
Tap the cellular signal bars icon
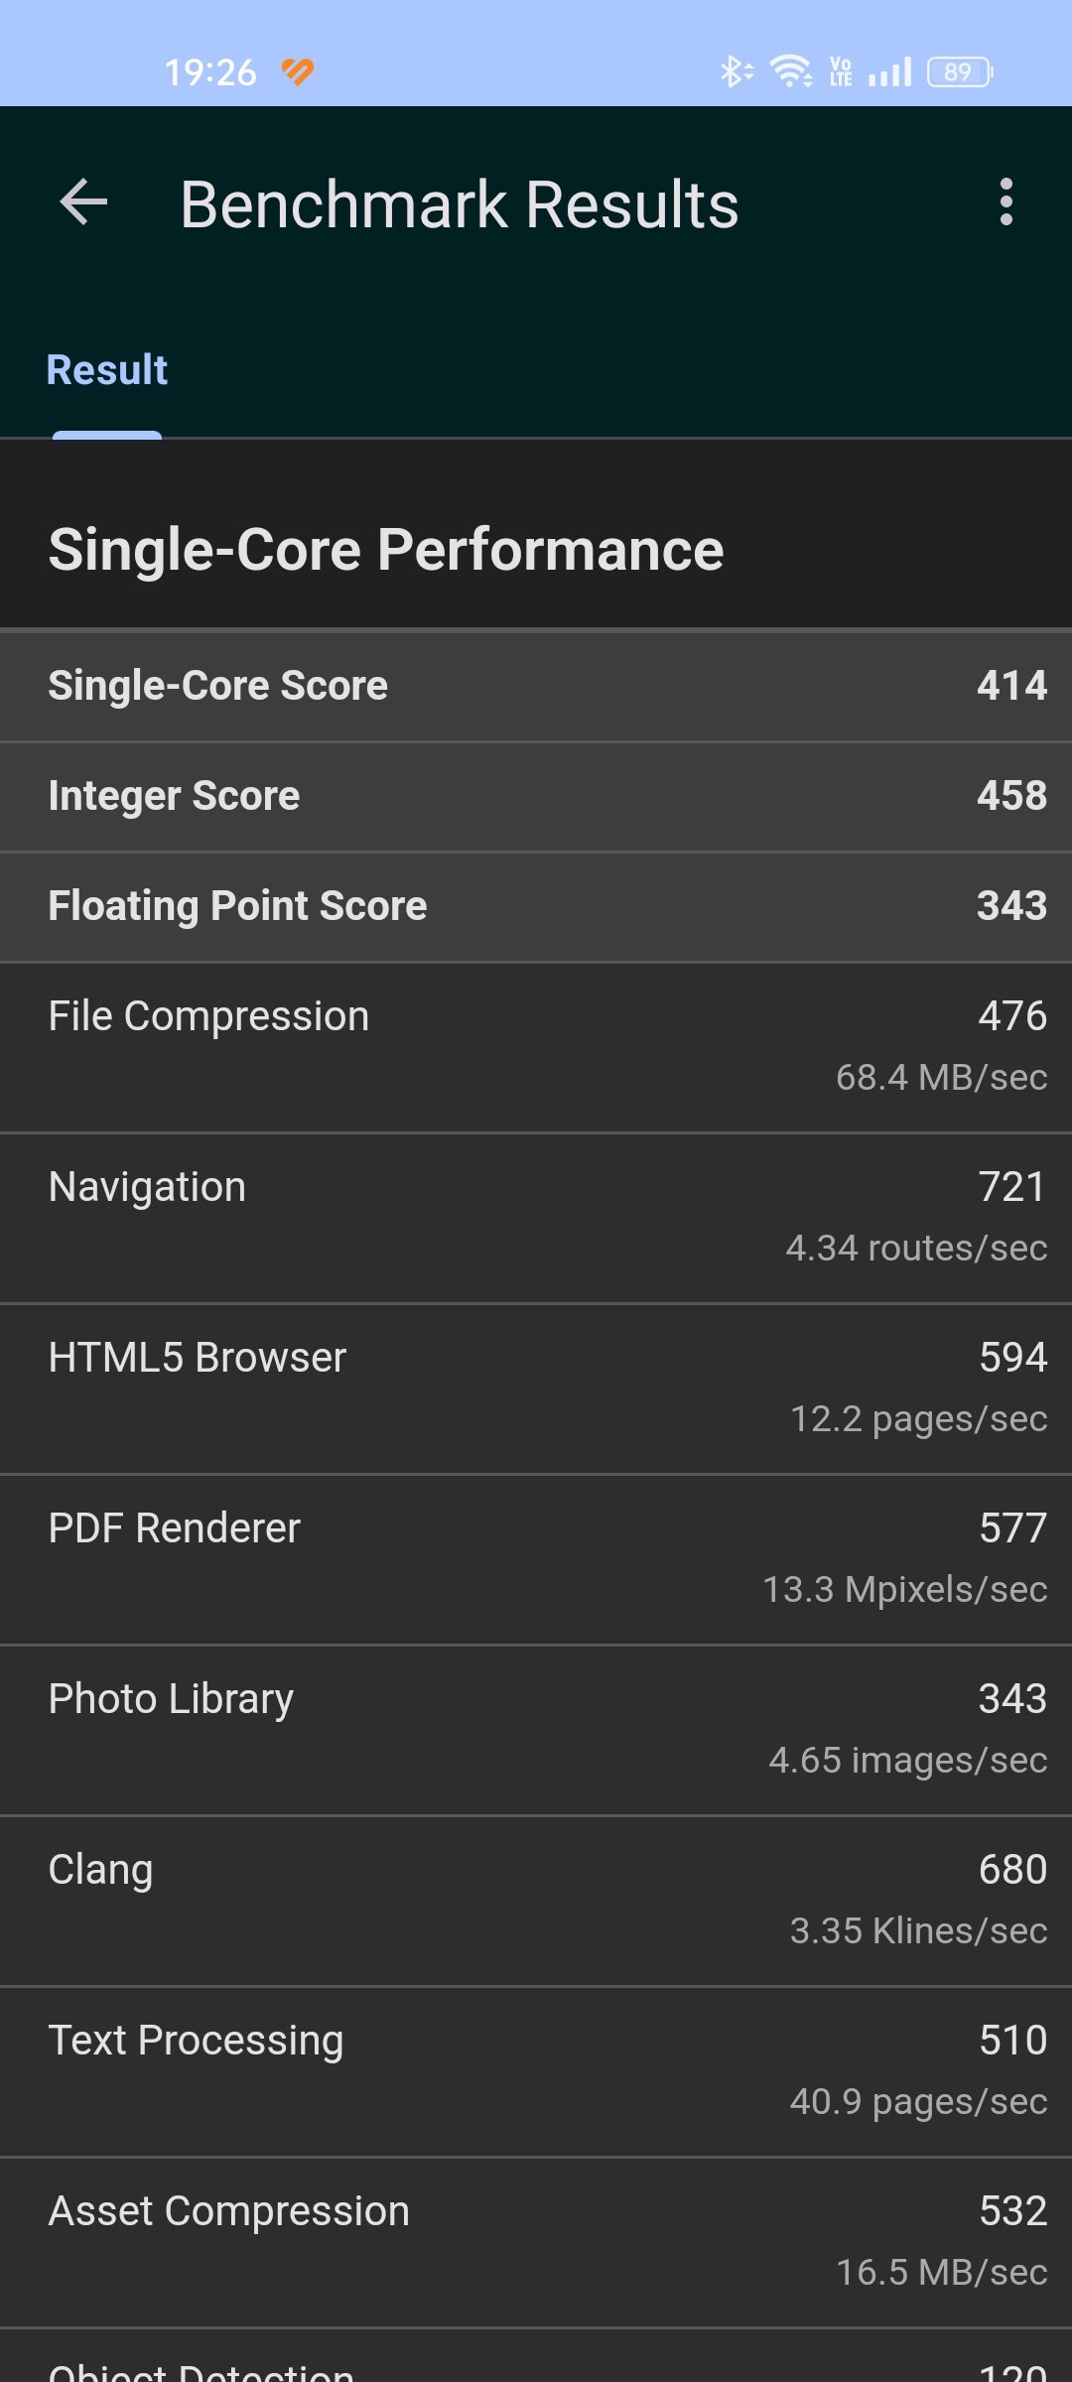click(x=890, y=71)
